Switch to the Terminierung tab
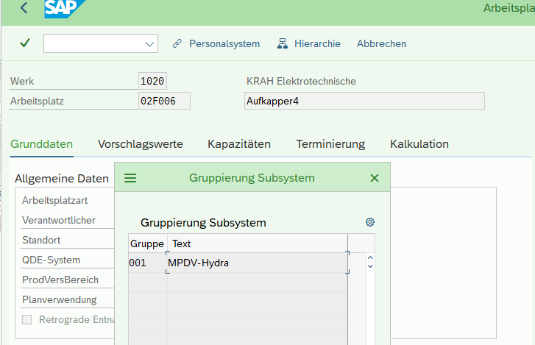This screenshot has width=535, height=345. [x=330, y=144]
